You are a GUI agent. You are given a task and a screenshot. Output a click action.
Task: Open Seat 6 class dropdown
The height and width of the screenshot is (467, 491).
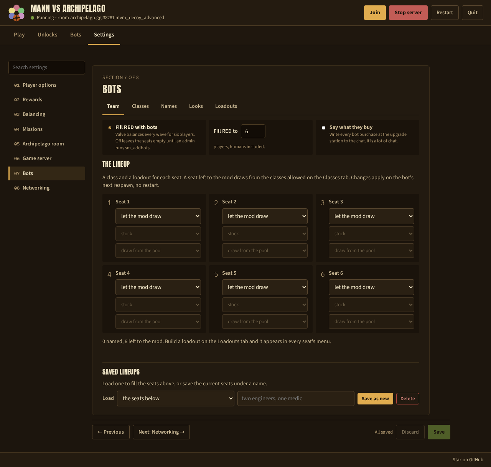pos(371,287)
